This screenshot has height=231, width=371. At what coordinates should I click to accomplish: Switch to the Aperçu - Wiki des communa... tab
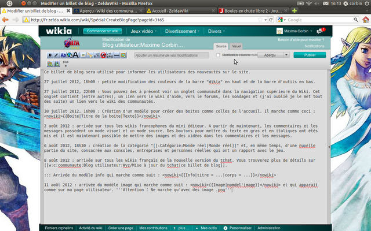[108, 11]
